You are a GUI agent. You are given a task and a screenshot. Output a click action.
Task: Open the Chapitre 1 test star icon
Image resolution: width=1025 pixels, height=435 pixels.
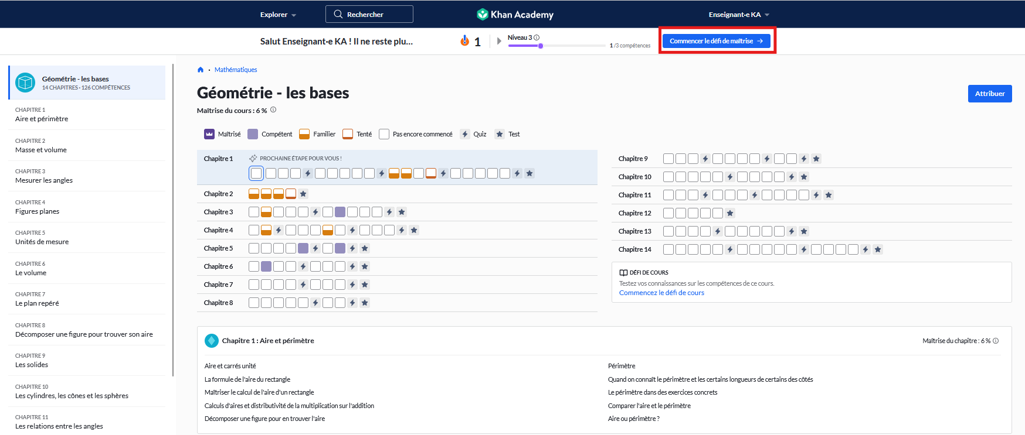[530, 173]
